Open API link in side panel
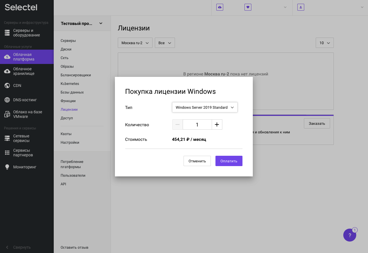This screenshot has height=253, width=368. pos(63,184)
